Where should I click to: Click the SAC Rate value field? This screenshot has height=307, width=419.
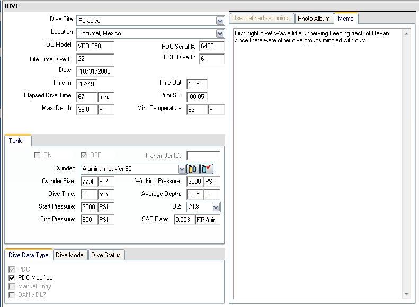[184, 220]
